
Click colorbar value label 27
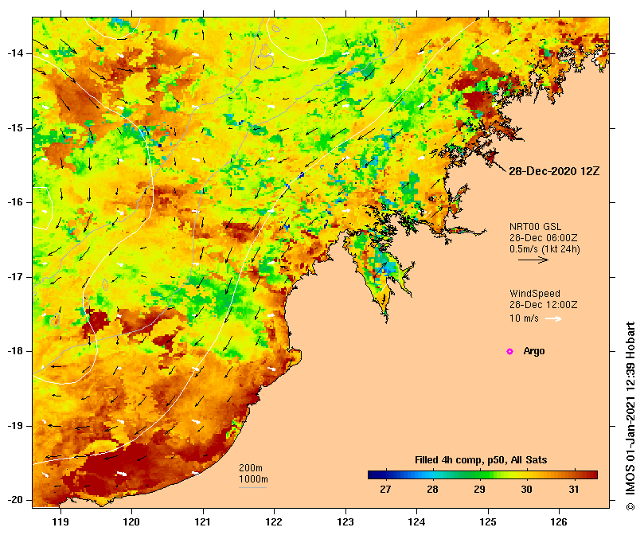pos(385,490)
